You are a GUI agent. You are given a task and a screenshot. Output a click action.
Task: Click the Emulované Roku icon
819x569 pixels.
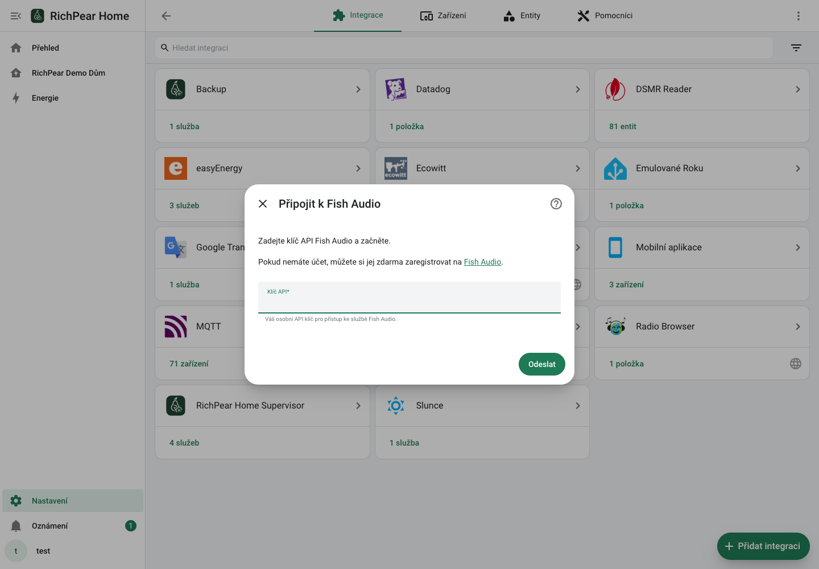click(x=615, y=168)
